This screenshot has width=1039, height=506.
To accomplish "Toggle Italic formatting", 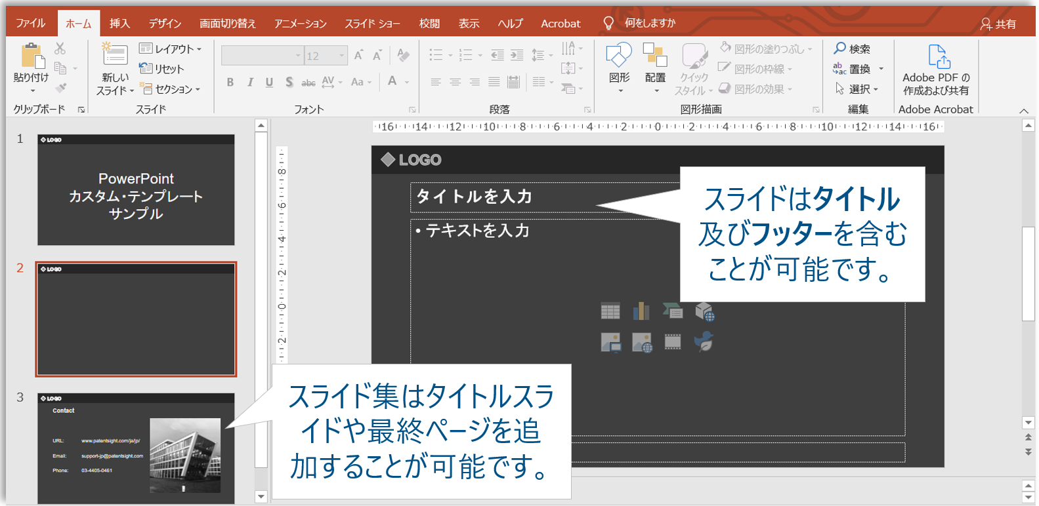I will pos(250,82).
